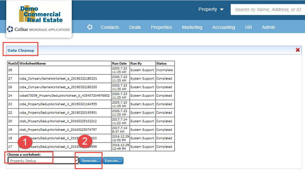Viewport: 305px width, 174px height.
Task: Click the CoStar home icon in navigation bar
Action: pos(90,27)
